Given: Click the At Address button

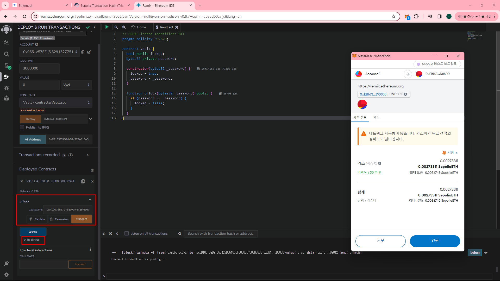Looking at the screenshot, I should tap(33, 139).
